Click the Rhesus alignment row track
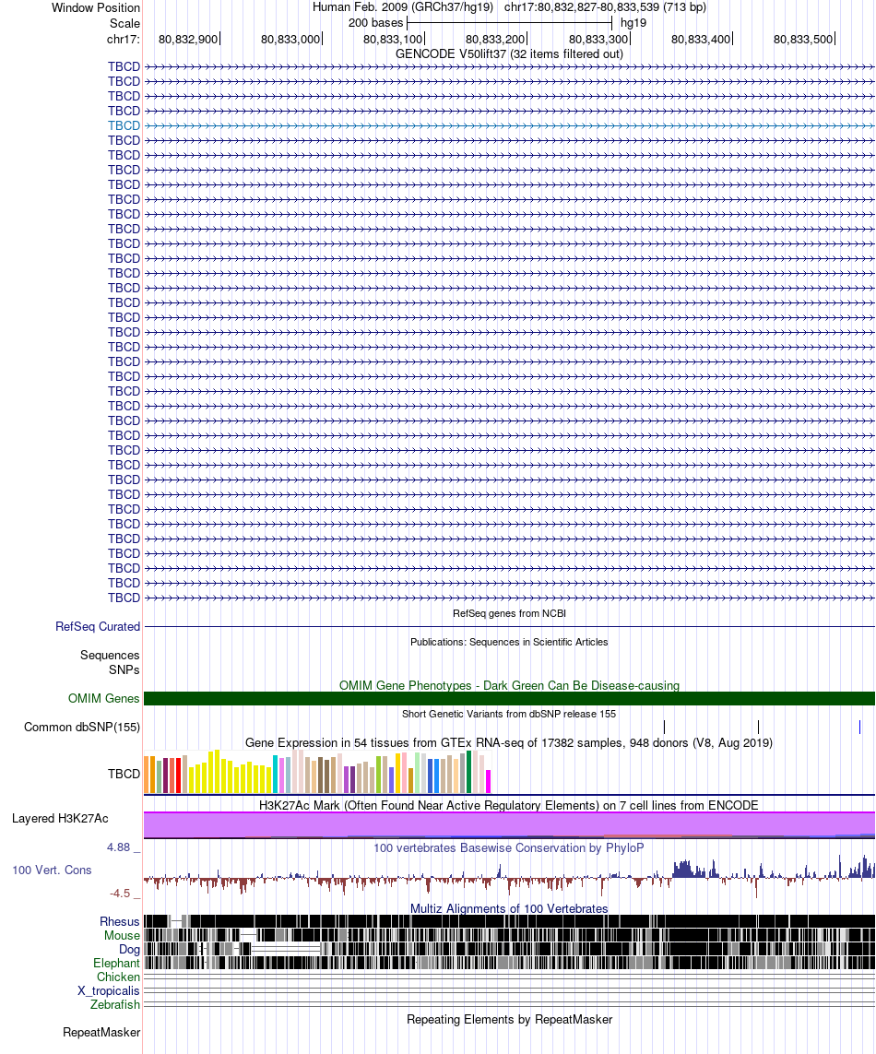 pos(509,921)
